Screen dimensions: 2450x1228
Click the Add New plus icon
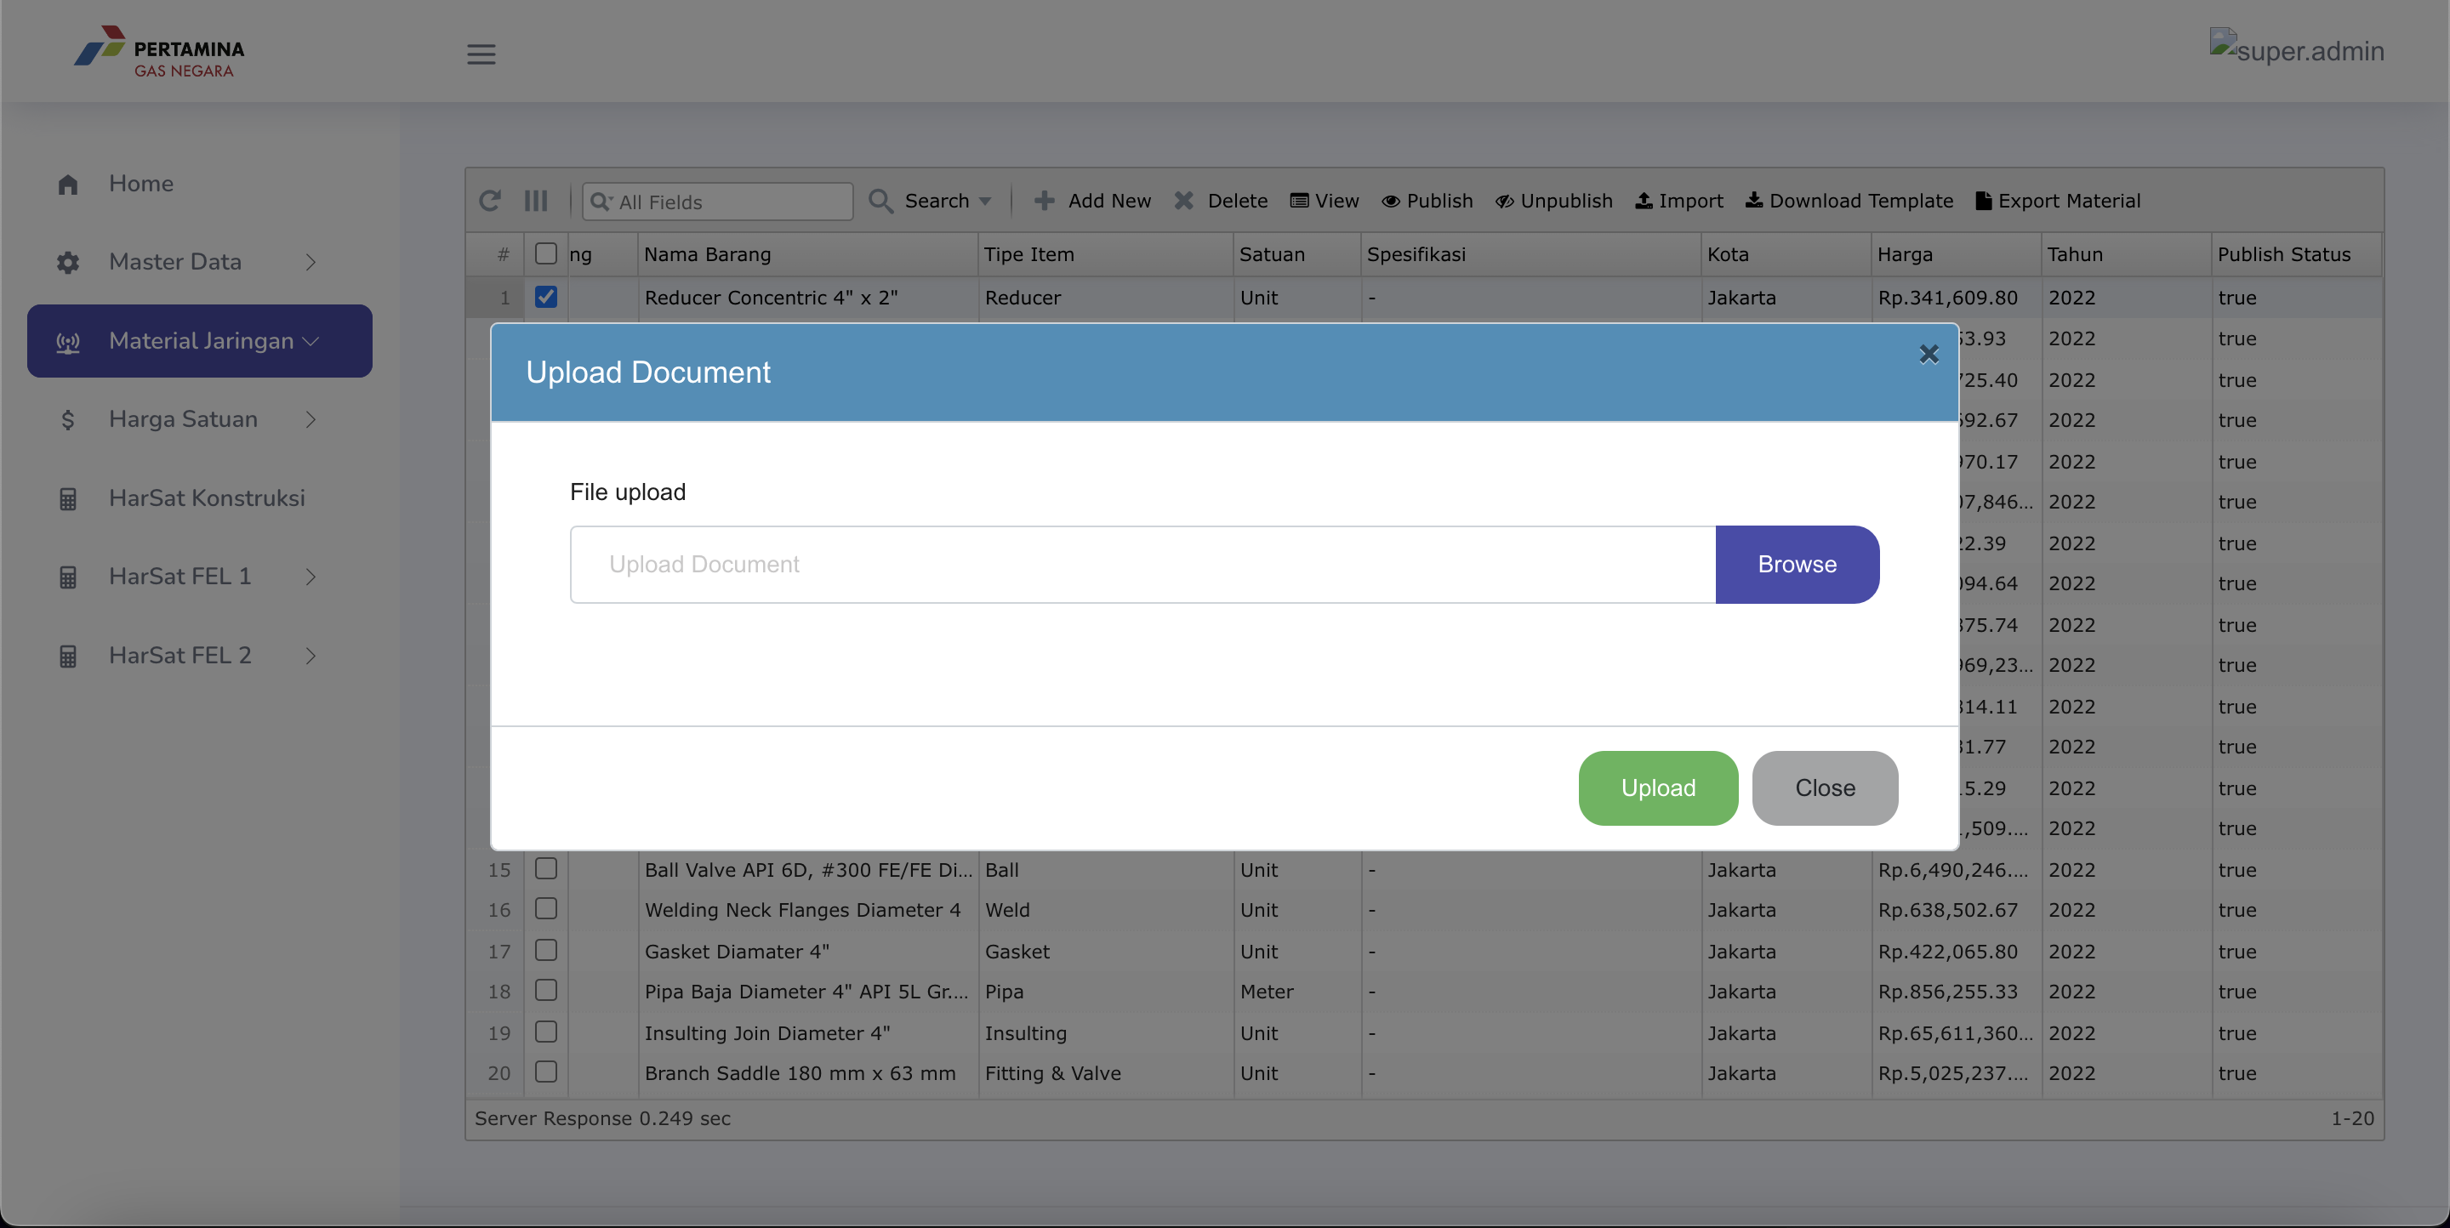tap(1045, 201)
